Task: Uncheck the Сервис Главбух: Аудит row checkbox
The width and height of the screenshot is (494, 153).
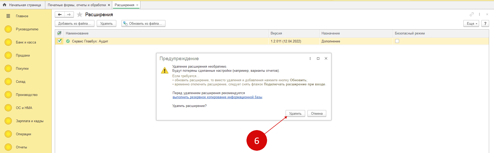Action: [x=59, y=41]
